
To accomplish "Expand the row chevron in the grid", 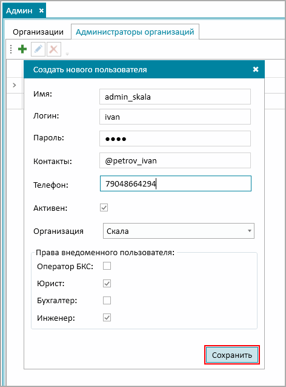I will coord(15,85).
